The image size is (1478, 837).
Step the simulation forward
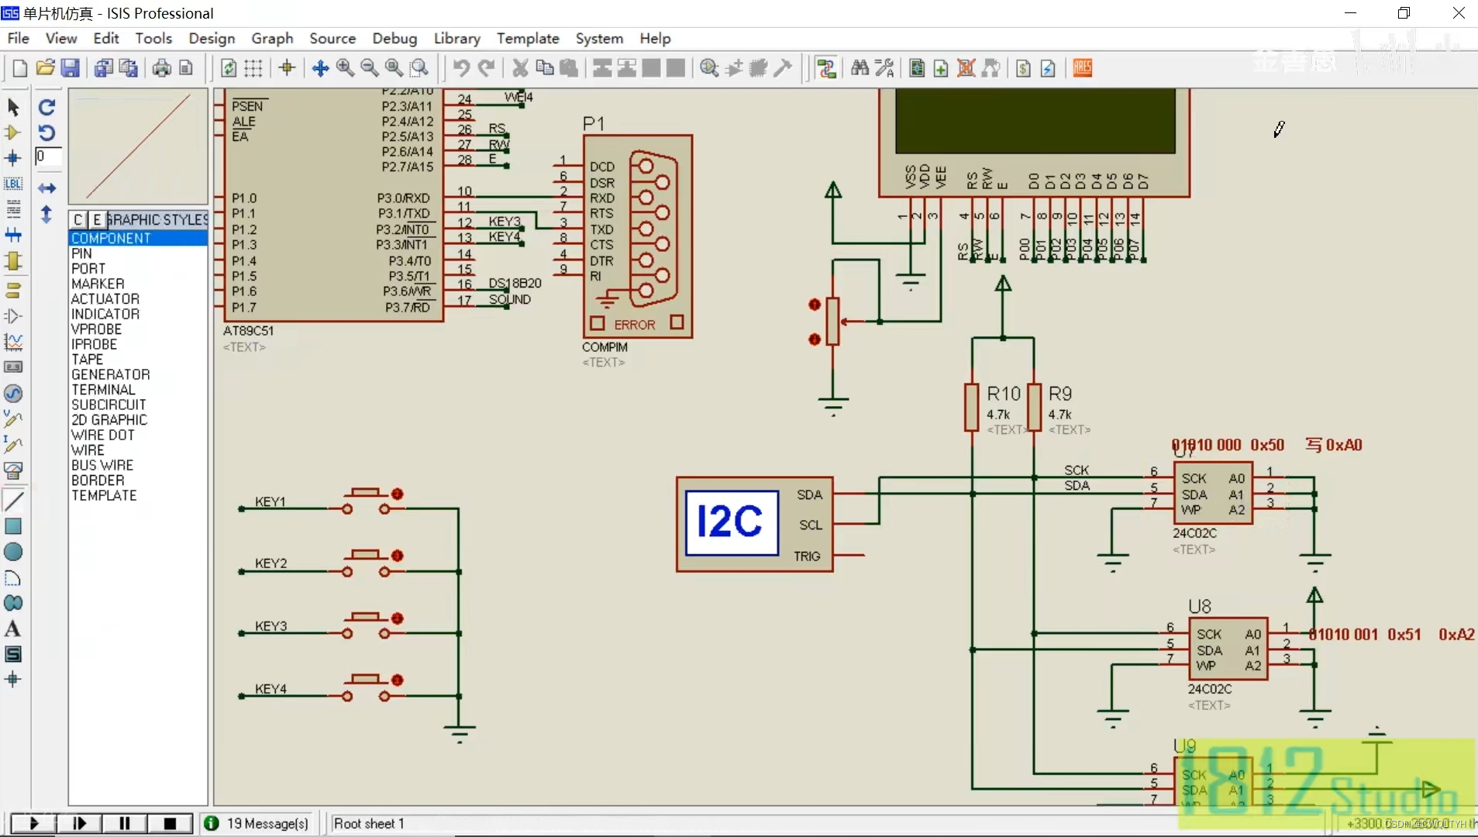point(79,823)
